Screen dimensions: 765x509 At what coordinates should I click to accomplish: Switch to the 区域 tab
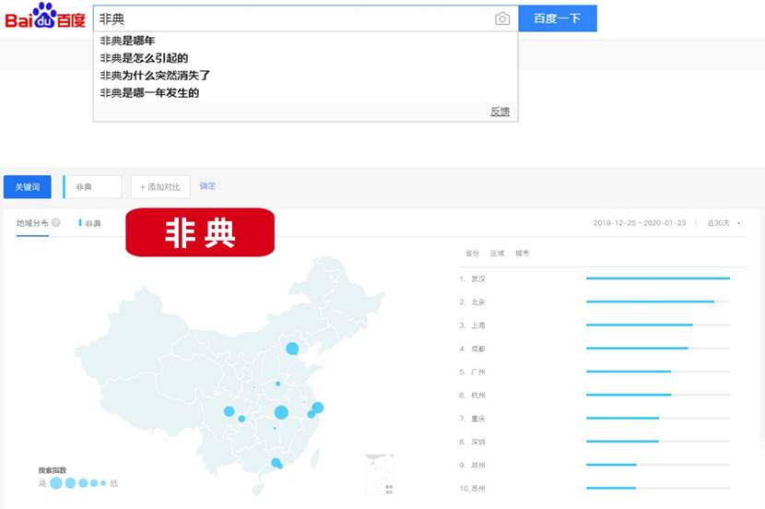click(497, 253)
